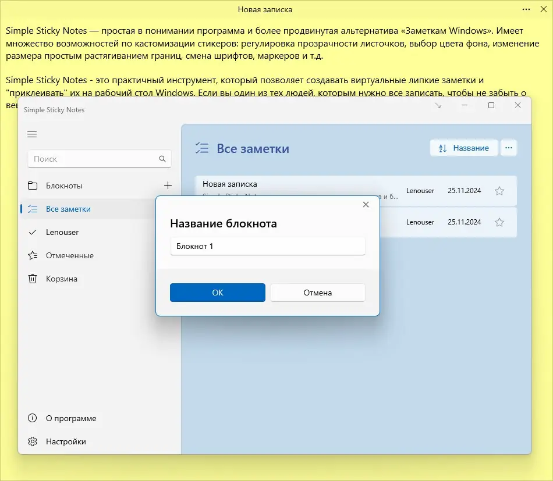
Task: Add a new notebook with the plus icon
Action: 168,186
